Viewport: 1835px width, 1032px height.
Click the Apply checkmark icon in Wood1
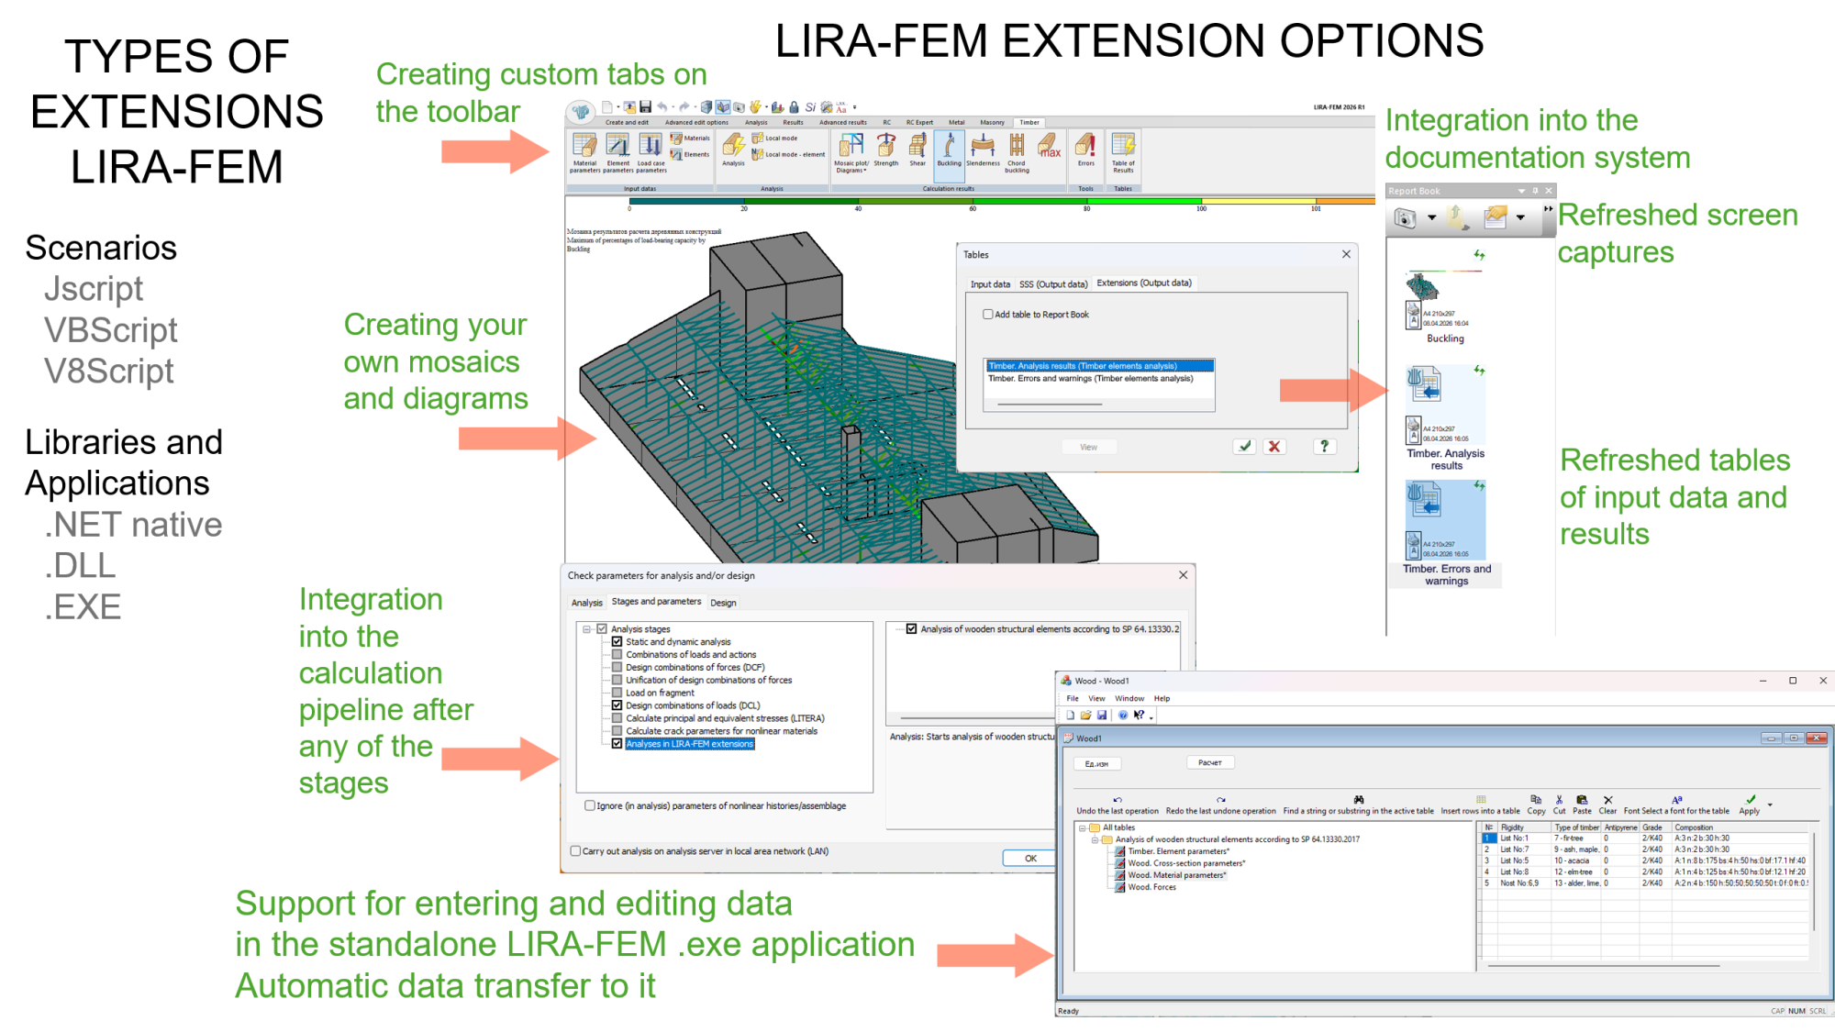(1751, 800)
